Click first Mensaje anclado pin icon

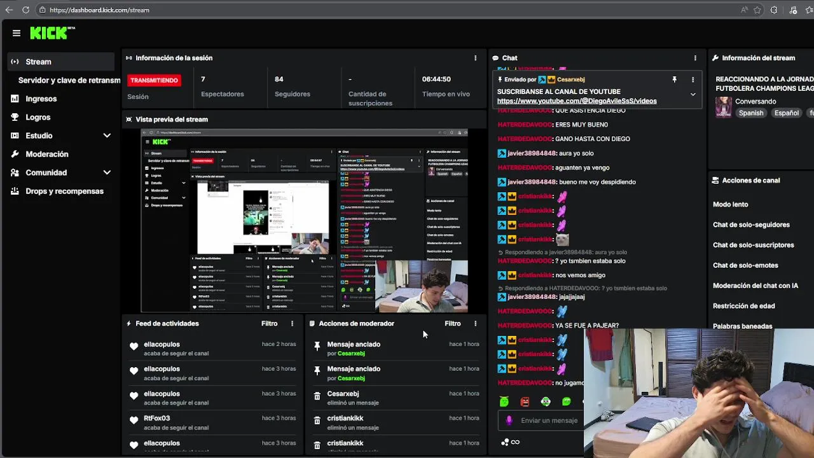pyautogui.click(x=317, y=346)
